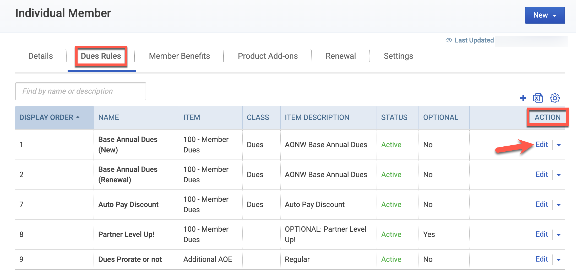Open the Details tab

point(40,56)
